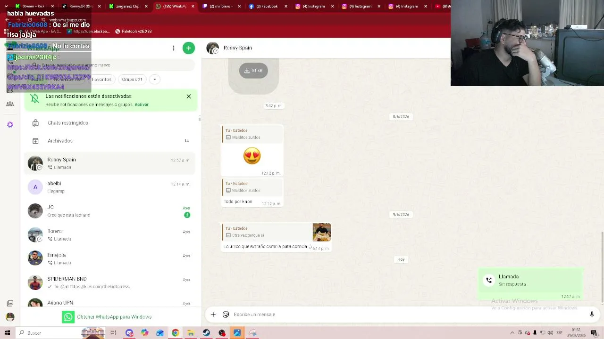Open your profile avatar in sidebar bottom
The image size is (604, 339).
[10, 317]
